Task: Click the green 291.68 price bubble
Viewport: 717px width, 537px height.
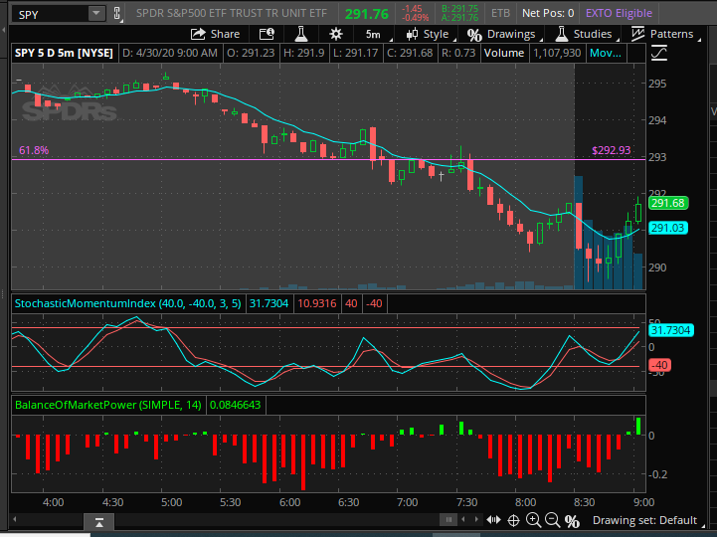Action: (x=667, y=203)
